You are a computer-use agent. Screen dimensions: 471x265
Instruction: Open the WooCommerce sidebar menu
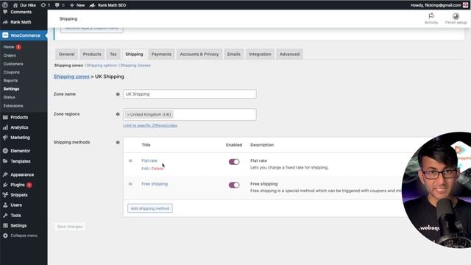pos(24,35)
